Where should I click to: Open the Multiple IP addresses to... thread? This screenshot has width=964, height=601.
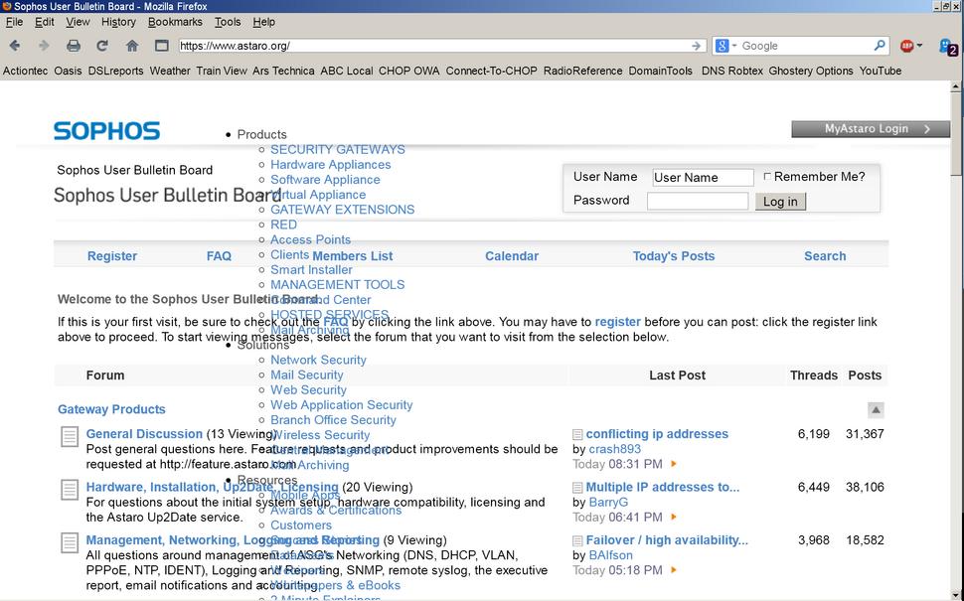click(x=663, y=488)
